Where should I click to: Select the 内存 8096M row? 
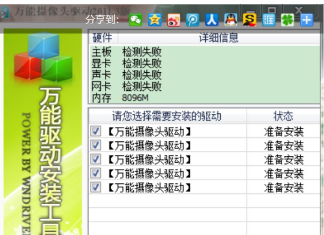click(204, 98)
